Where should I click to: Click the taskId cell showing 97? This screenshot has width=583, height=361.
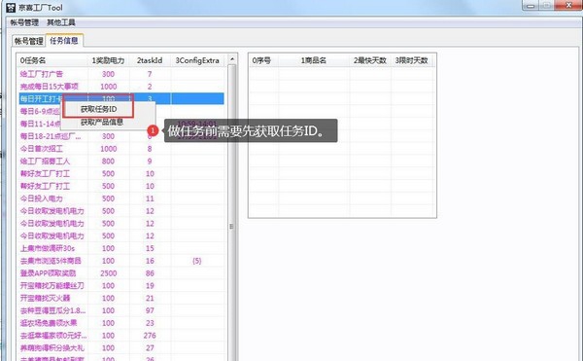coord(150,310)
